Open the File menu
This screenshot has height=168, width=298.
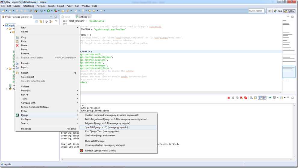click(x=3, y=6)
